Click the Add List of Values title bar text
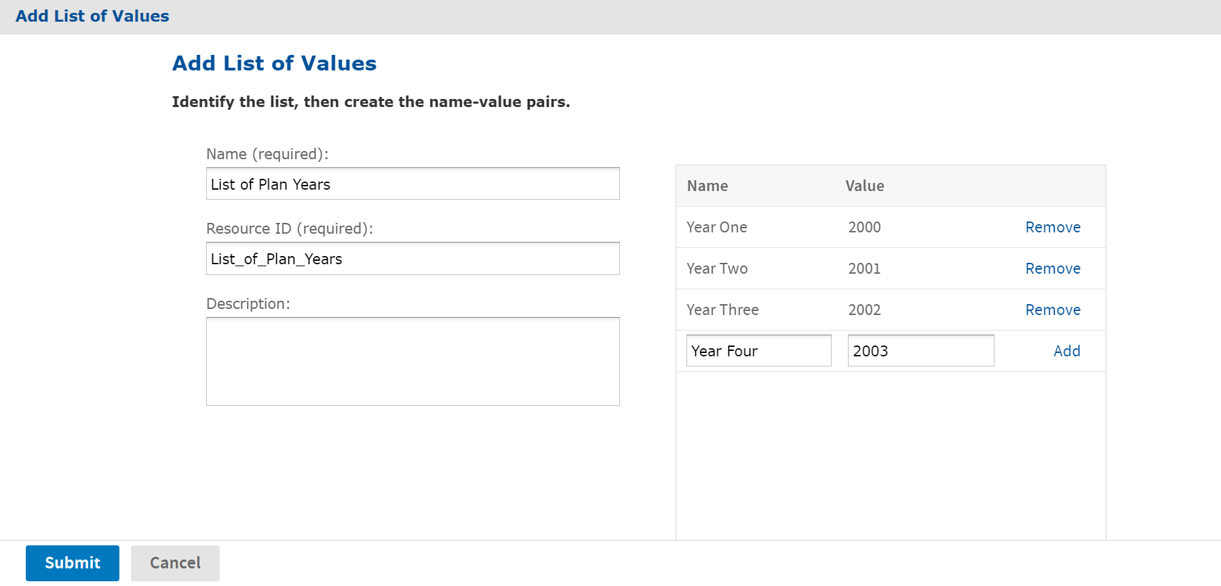This screenshot has width=1221, height=586. click(92, 16)
